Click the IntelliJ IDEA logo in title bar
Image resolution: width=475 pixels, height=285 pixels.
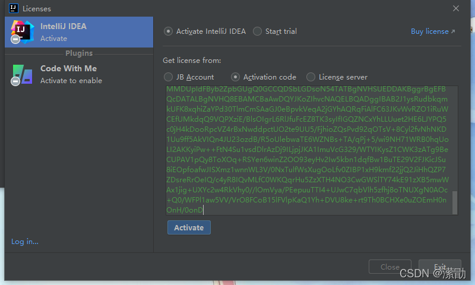(x=14, y=8)
